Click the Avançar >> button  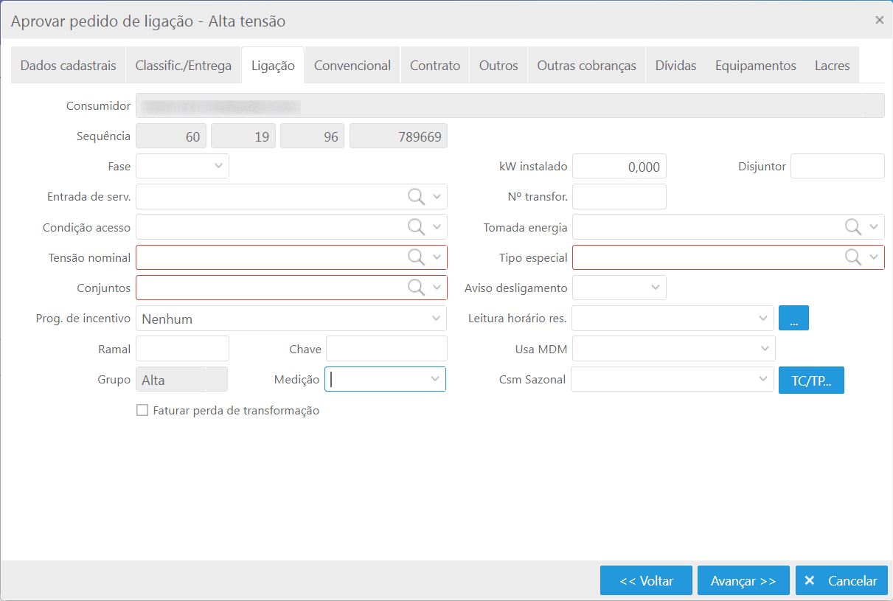(x=743, y=580)
